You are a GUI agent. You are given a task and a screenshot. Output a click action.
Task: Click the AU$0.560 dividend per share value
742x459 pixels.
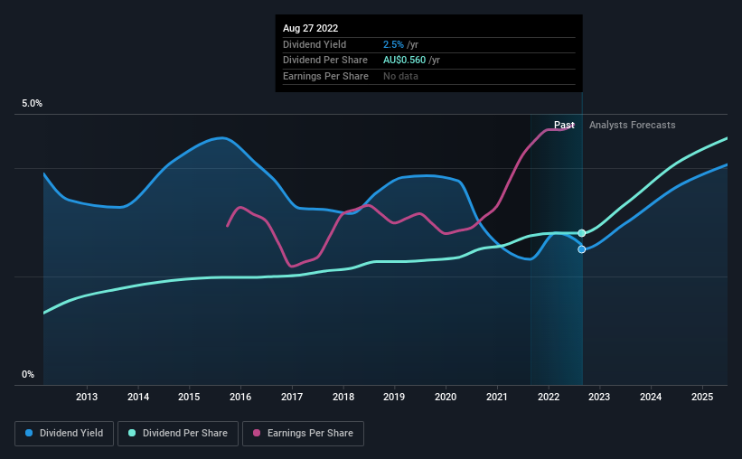[404, 61]
